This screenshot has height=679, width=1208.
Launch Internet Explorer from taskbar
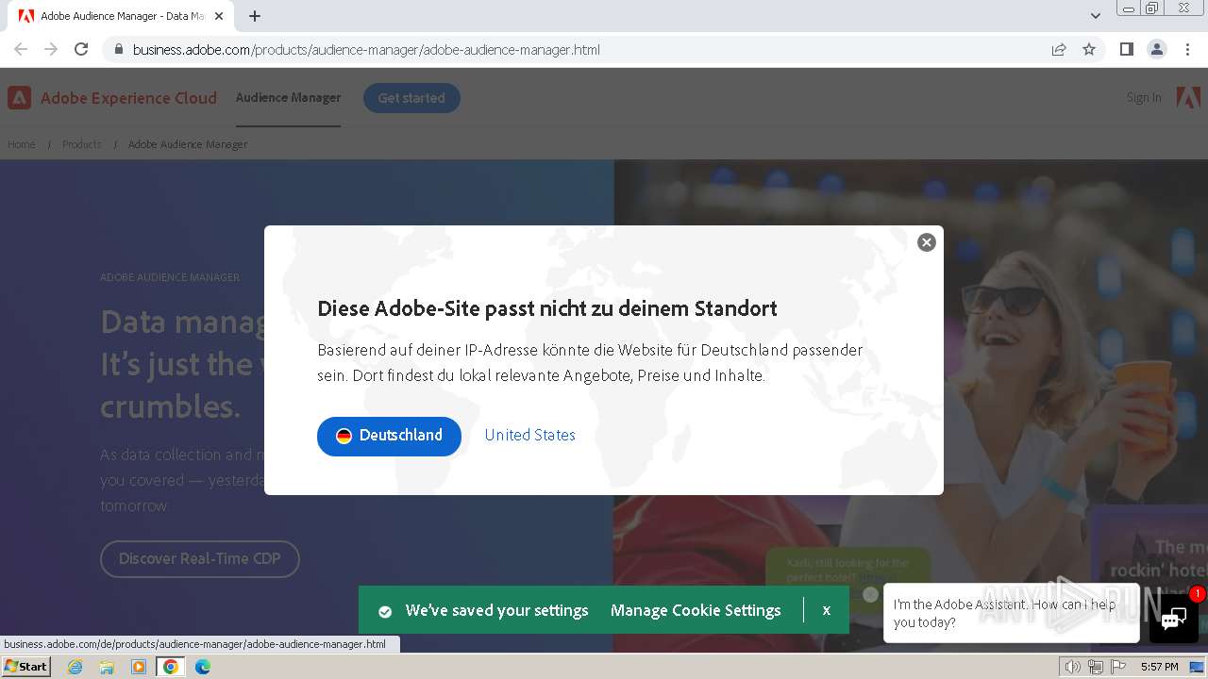coord(75,667)
